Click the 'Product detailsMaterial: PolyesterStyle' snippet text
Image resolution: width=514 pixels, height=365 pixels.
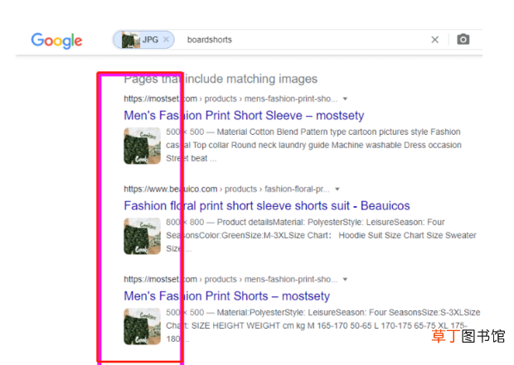321,235
